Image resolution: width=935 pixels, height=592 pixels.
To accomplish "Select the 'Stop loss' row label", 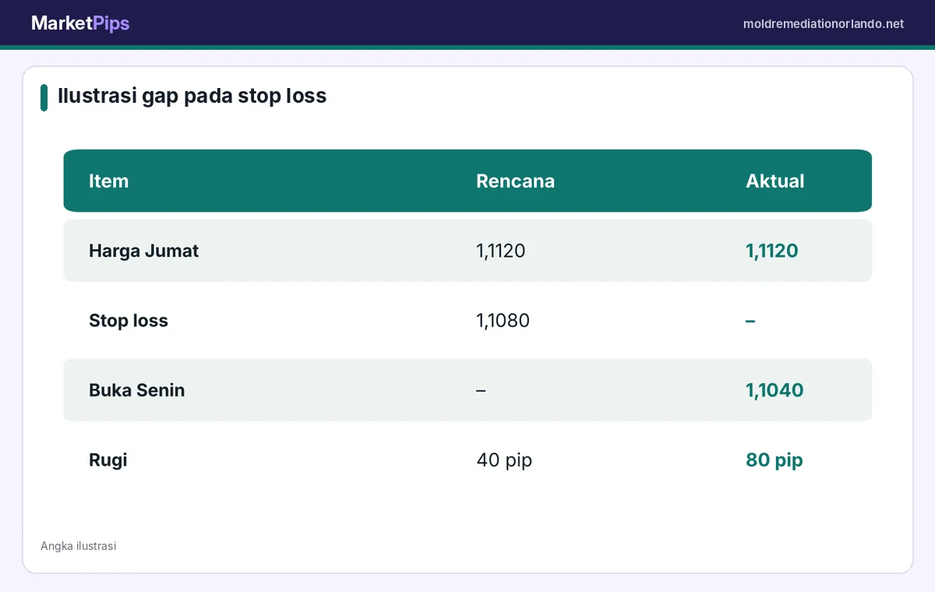I will click(x=129, y=321).
